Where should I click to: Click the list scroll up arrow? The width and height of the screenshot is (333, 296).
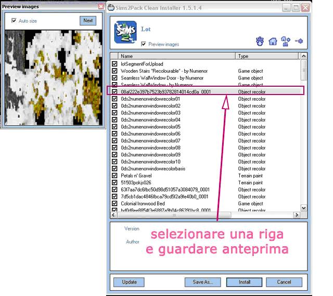pos(304,56)
